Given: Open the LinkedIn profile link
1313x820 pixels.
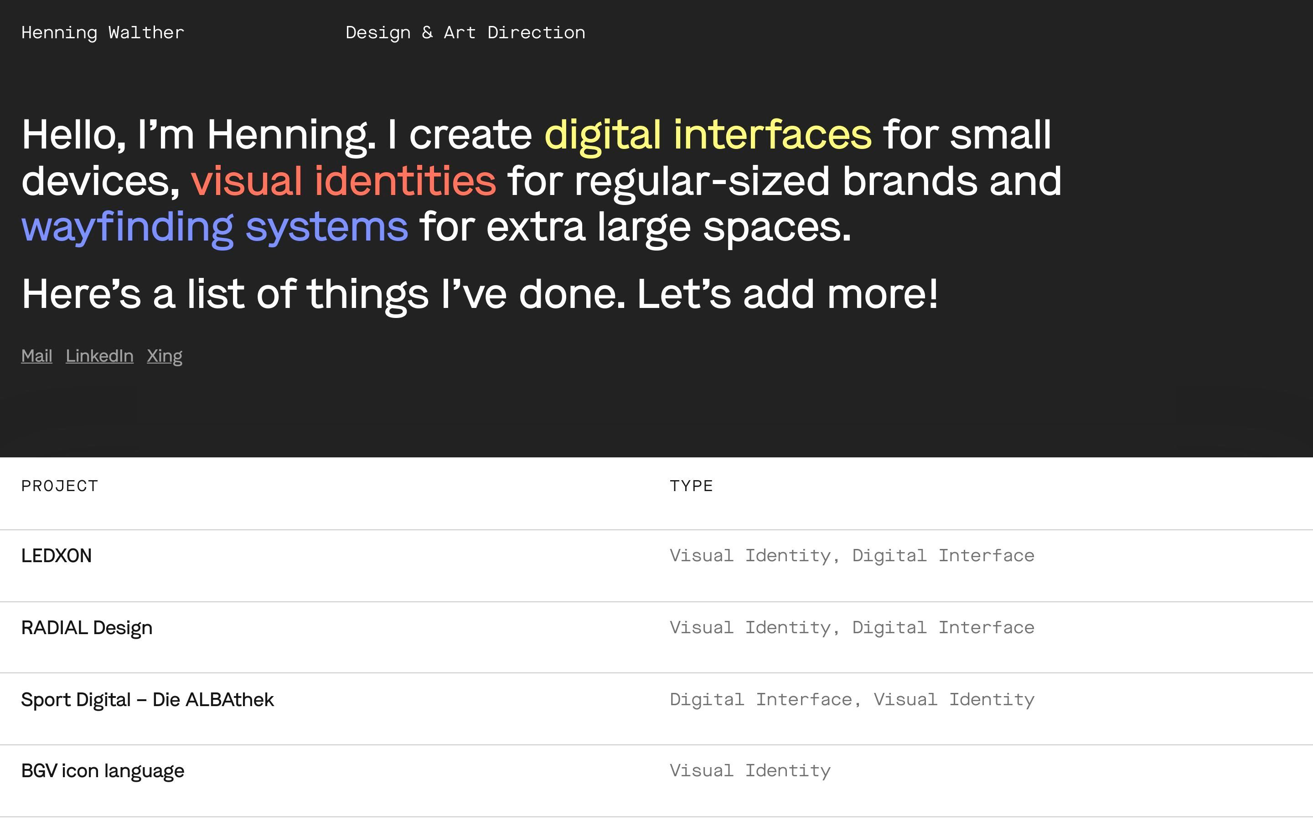Looking at the screenshot, I should [x=99, y=356].
